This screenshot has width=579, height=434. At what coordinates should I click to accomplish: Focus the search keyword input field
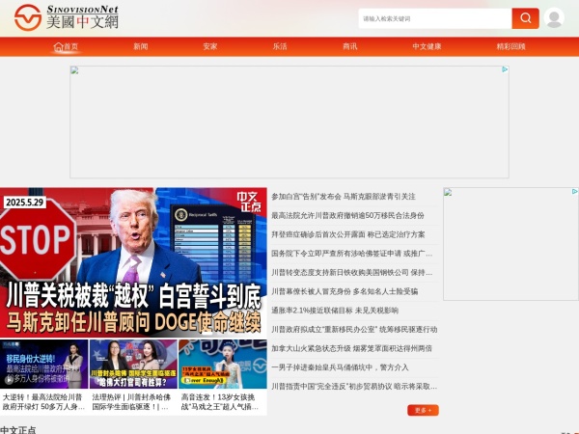[435, 18]
